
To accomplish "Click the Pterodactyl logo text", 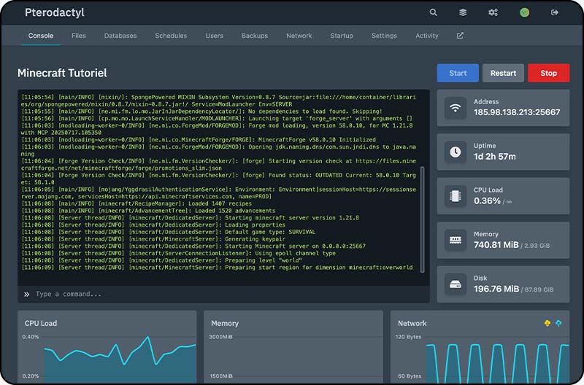I will (x=54, y=12).
